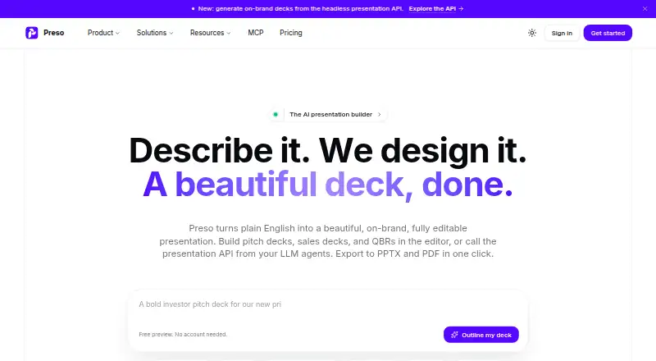The width and height of the screenshot is (656, 361).
Task: Focus the deck description input field
Action: (328, 304)
